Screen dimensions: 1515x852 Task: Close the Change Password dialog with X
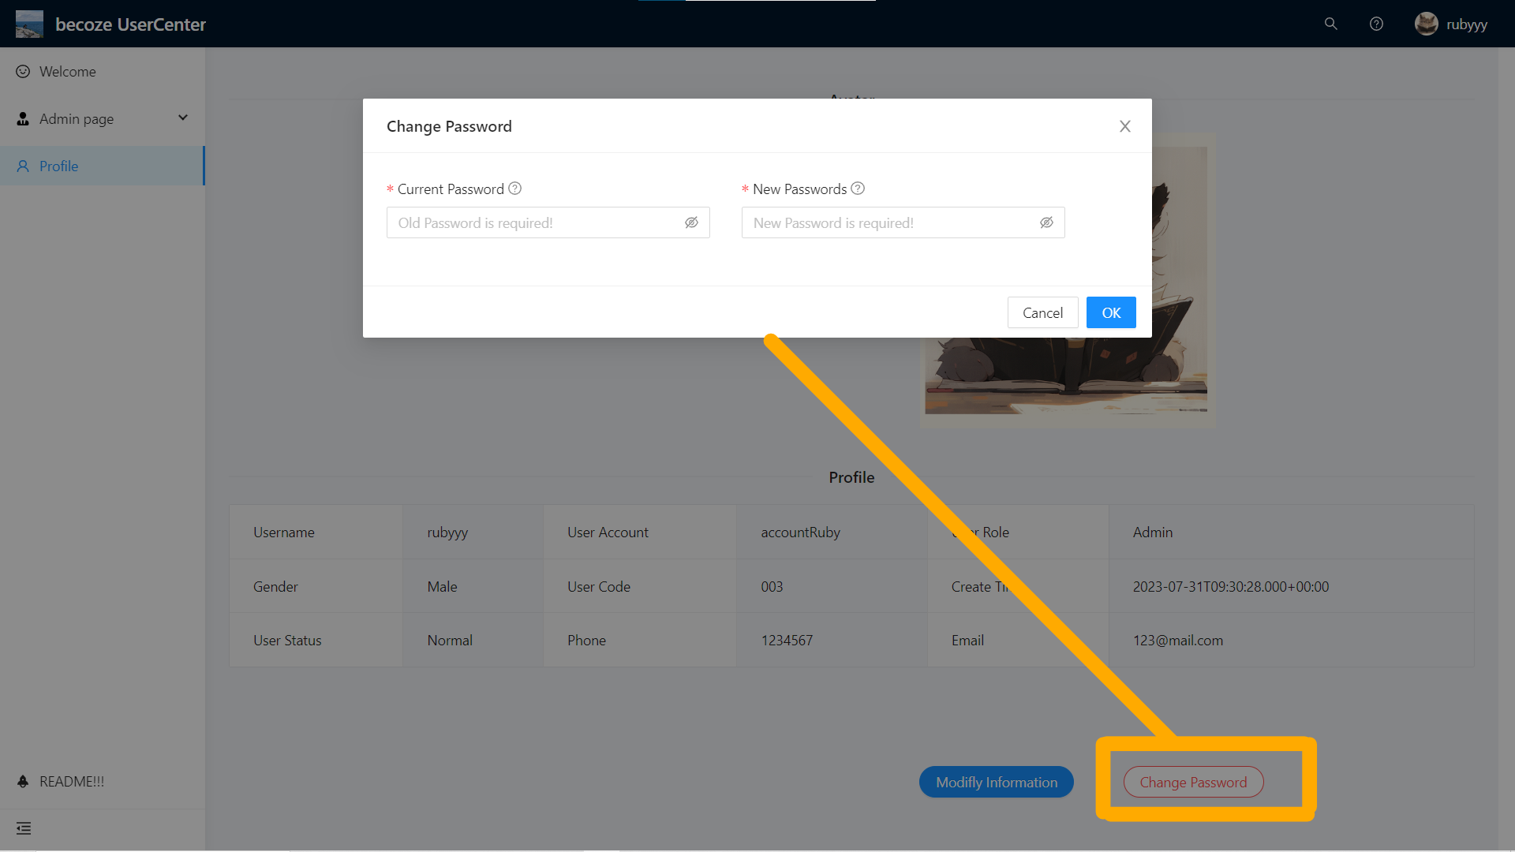[1125, 126]
